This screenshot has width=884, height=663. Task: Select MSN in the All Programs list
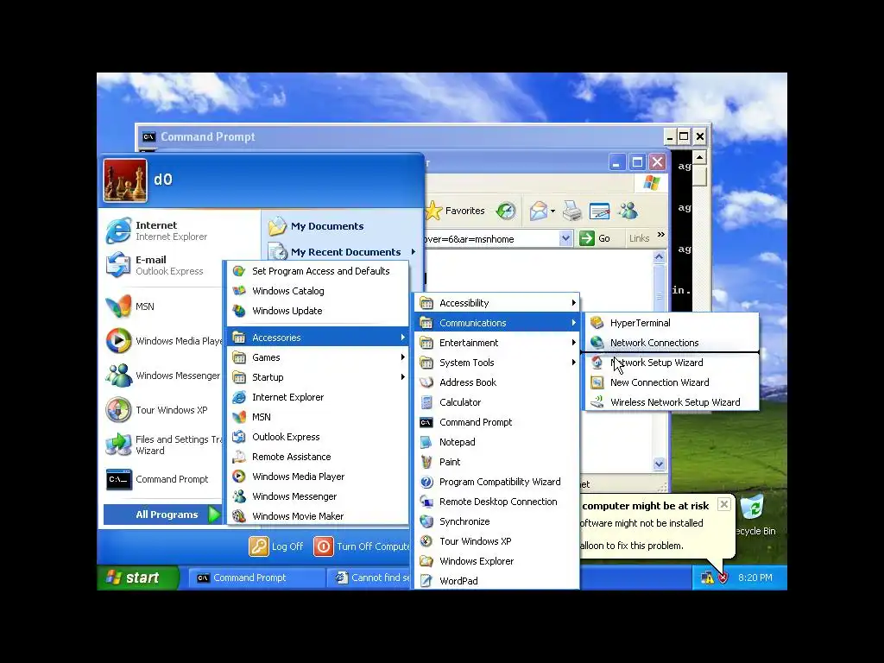318,417
